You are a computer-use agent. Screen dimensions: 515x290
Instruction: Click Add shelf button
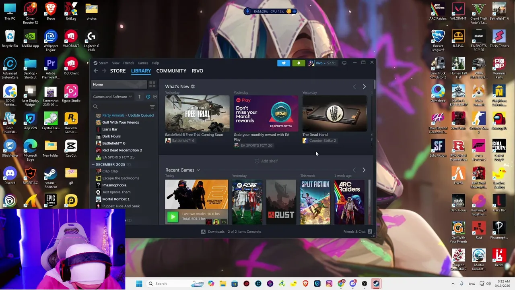coord(266,161)
